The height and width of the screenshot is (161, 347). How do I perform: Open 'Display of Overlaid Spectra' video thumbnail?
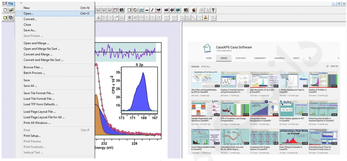235,80
